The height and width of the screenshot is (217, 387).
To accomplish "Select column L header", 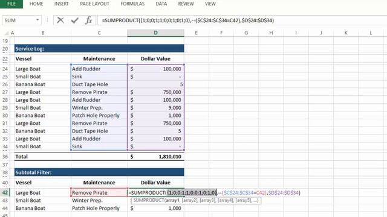I will tap(371, 33).
